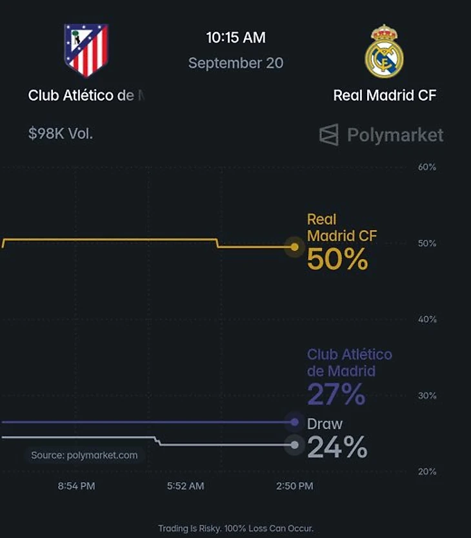The image size is (471, 538).
Task: Select the Club Atlético de Madrid 27% label
Action: (350, 376)
